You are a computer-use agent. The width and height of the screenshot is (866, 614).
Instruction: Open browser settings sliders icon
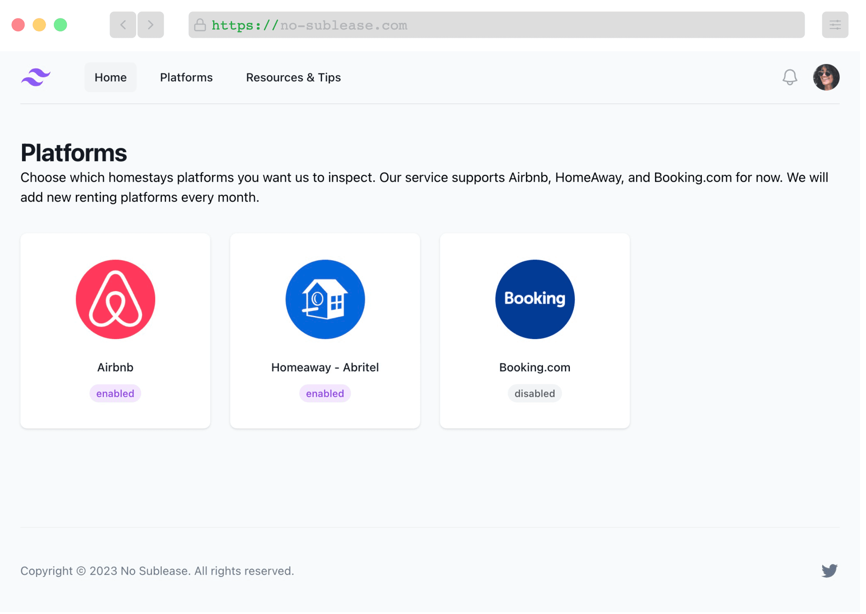835,25
